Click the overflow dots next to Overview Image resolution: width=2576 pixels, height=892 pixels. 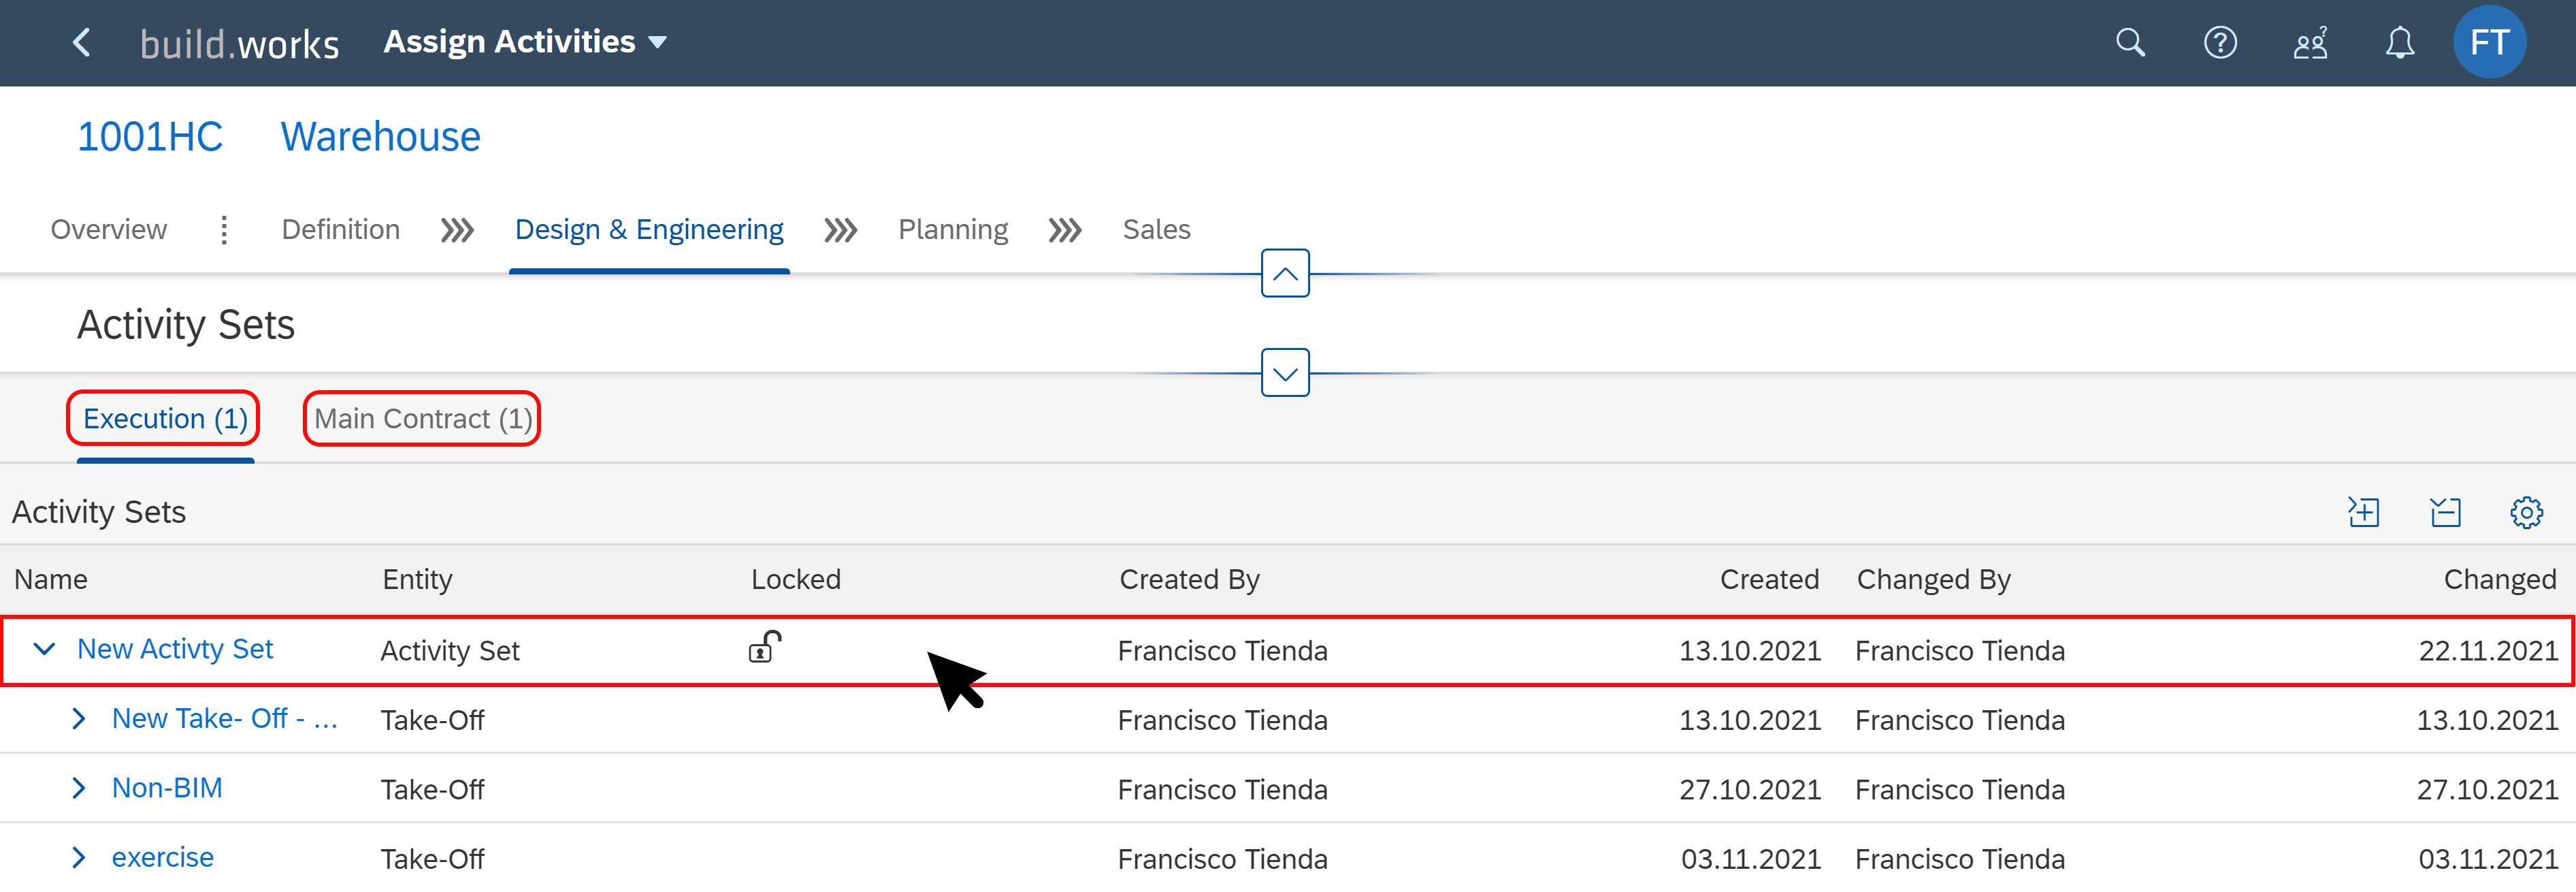[x=224, y=230]
